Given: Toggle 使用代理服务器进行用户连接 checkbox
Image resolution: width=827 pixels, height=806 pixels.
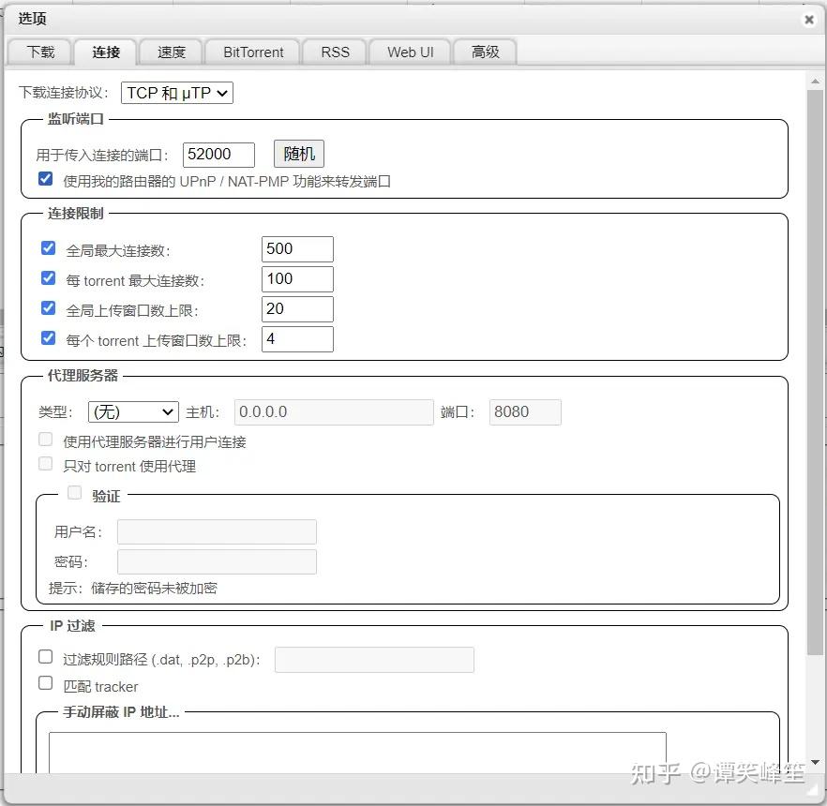Looking at the screenshot, I should click(45, 440).
